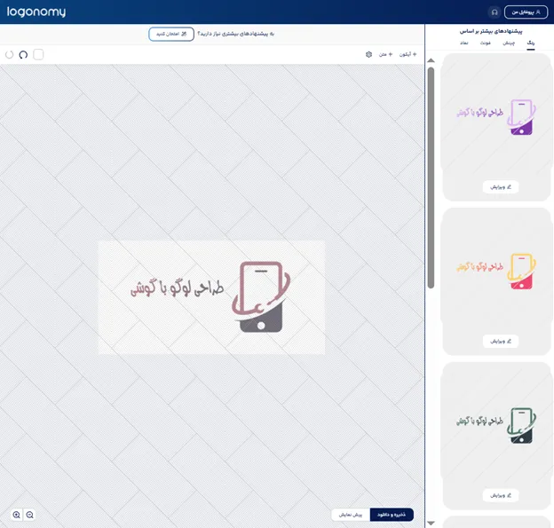
Task: Add new text with the متن button
Action: (x=384, y=55)
